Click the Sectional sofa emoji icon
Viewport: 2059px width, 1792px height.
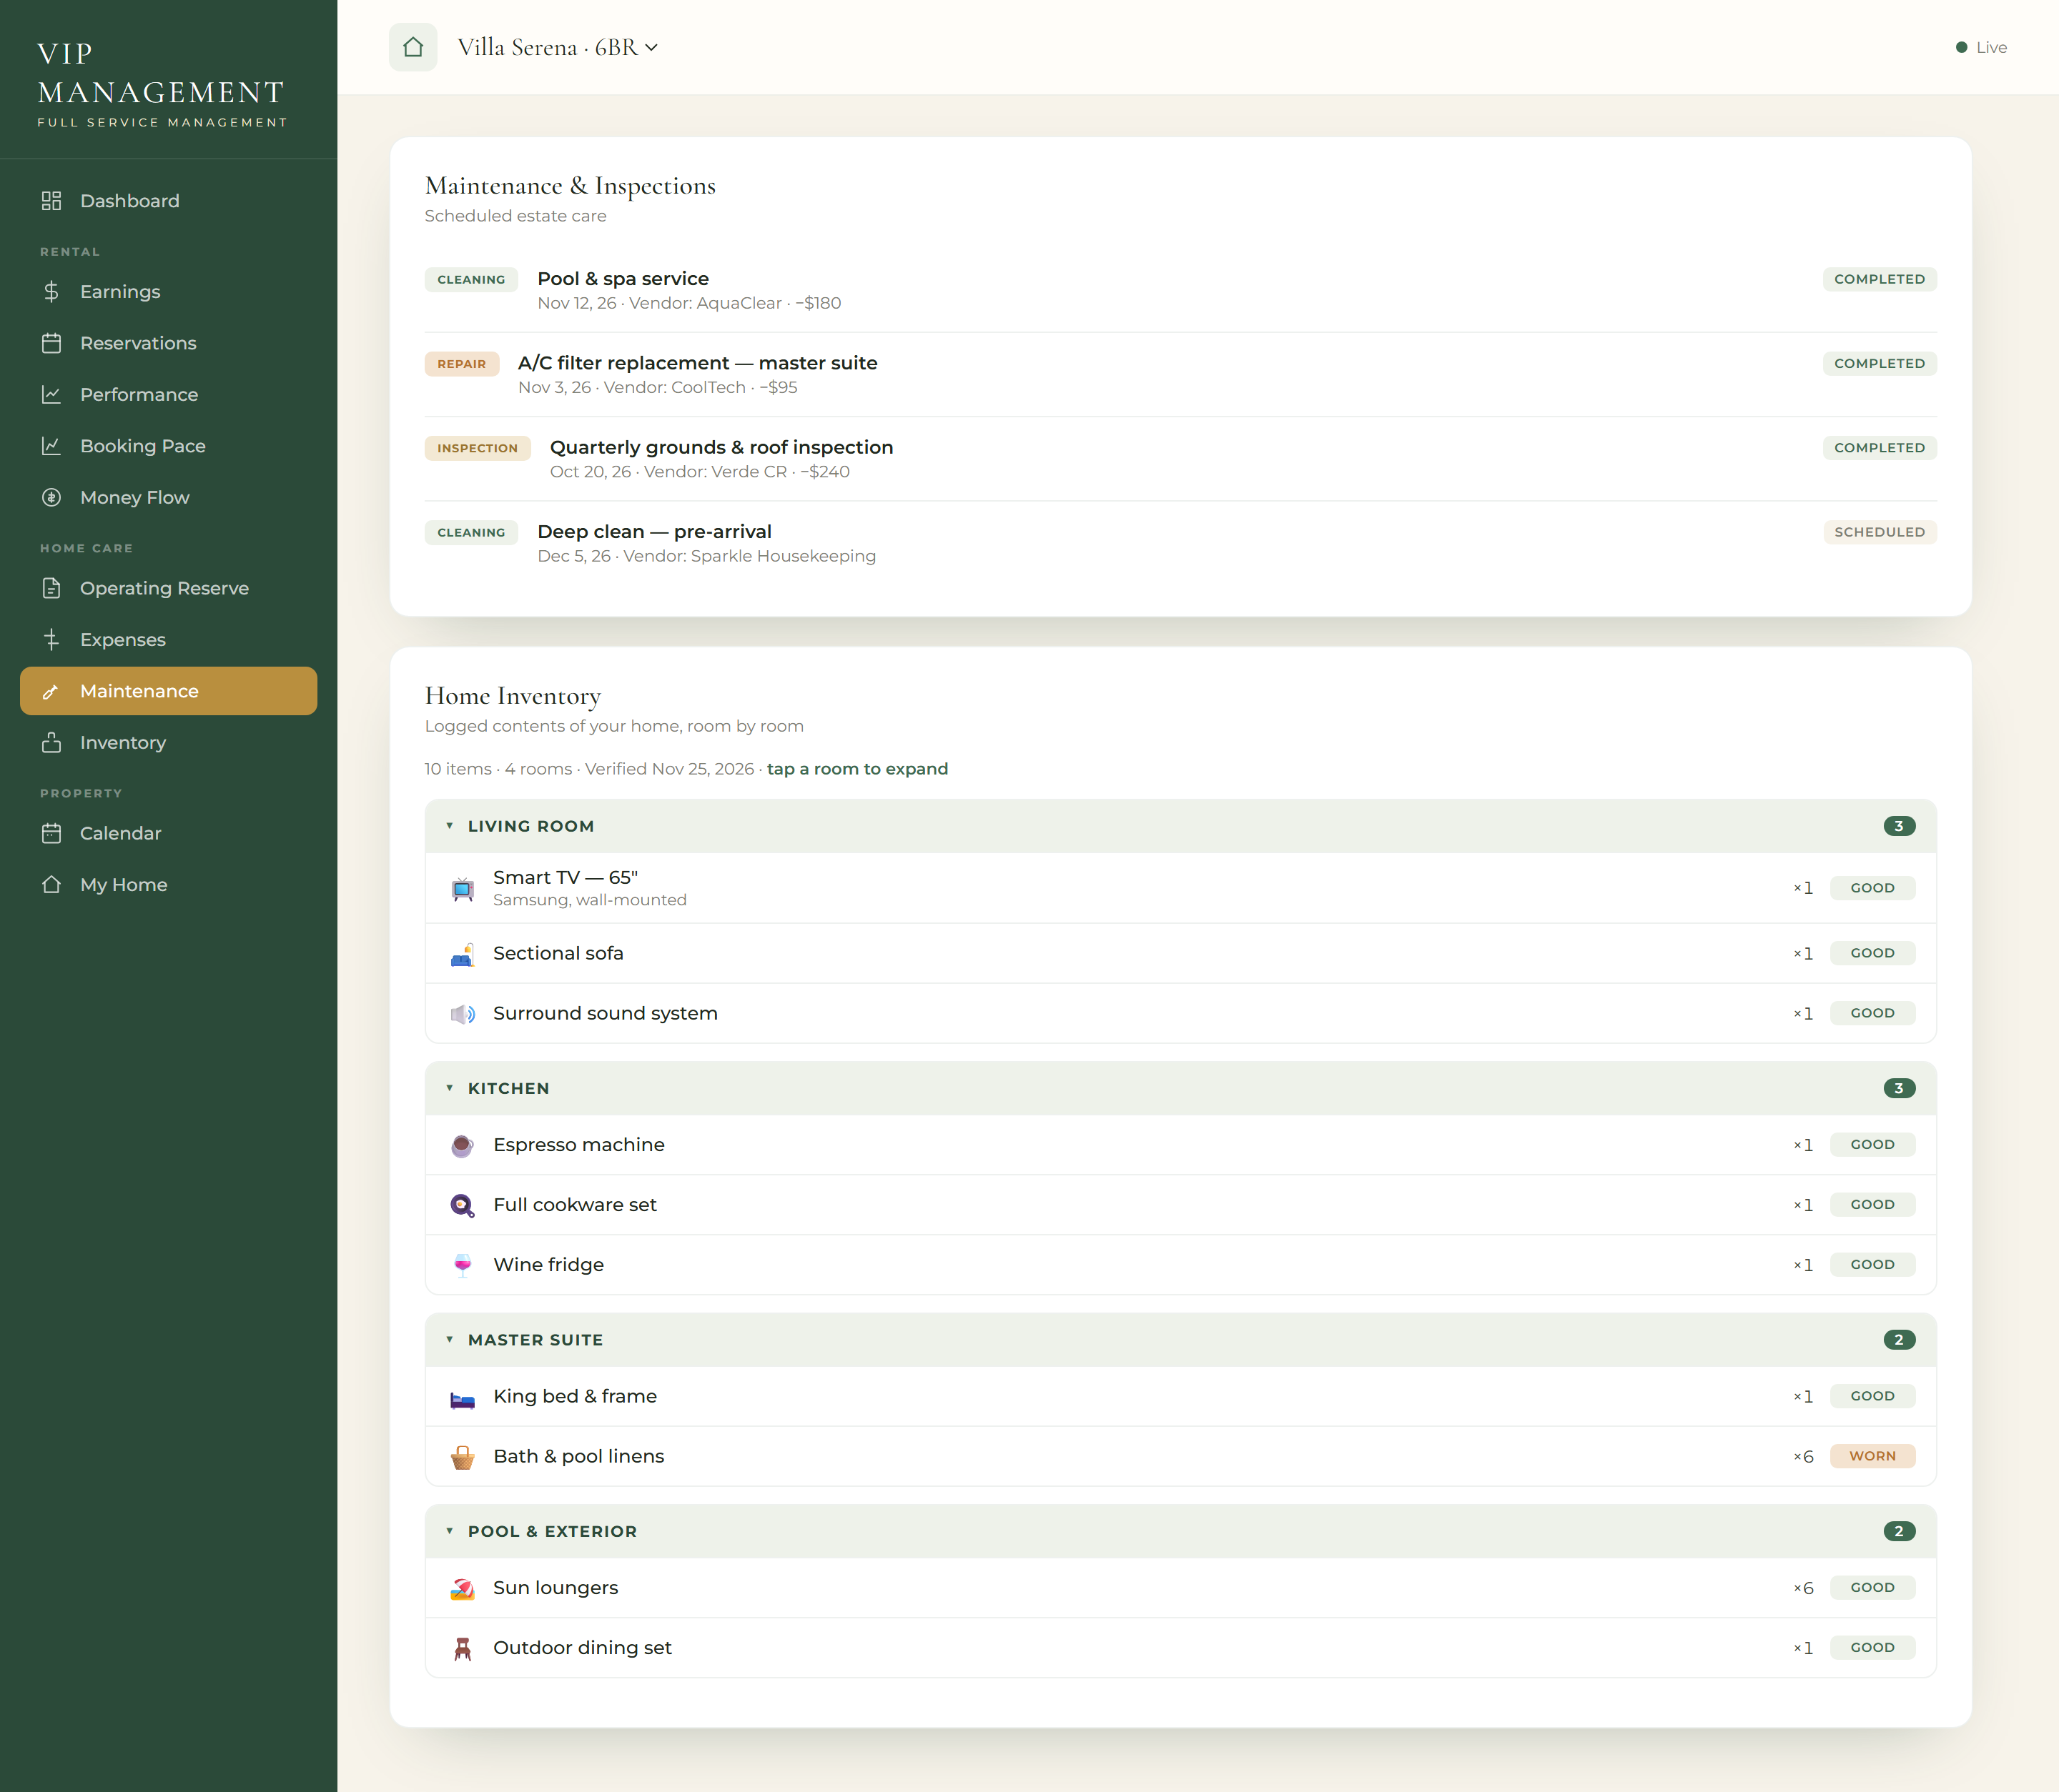pyautogui.click(x=463, y=955)
